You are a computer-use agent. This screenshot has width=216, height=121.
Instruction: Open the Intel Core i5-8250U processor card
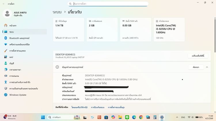tap(169, 30)
